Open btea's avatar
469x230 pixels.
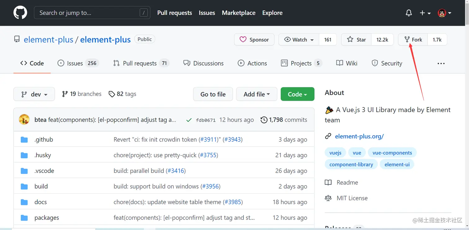pyautogui.click(x=24, y=119)
